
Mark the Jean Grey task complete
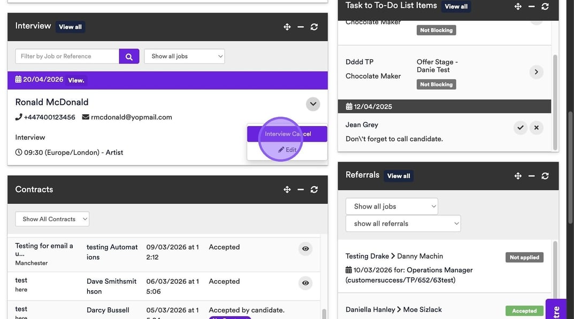click(x=520, y=128)
